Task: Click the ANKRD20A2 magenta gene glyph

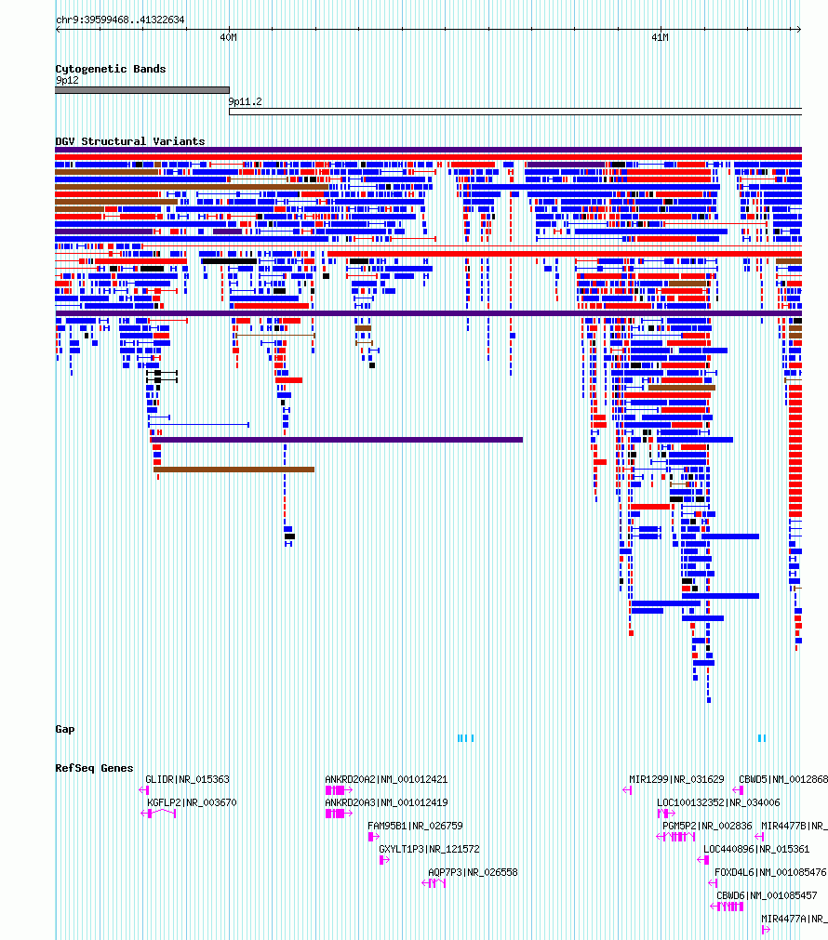Action: click(339, 790)
